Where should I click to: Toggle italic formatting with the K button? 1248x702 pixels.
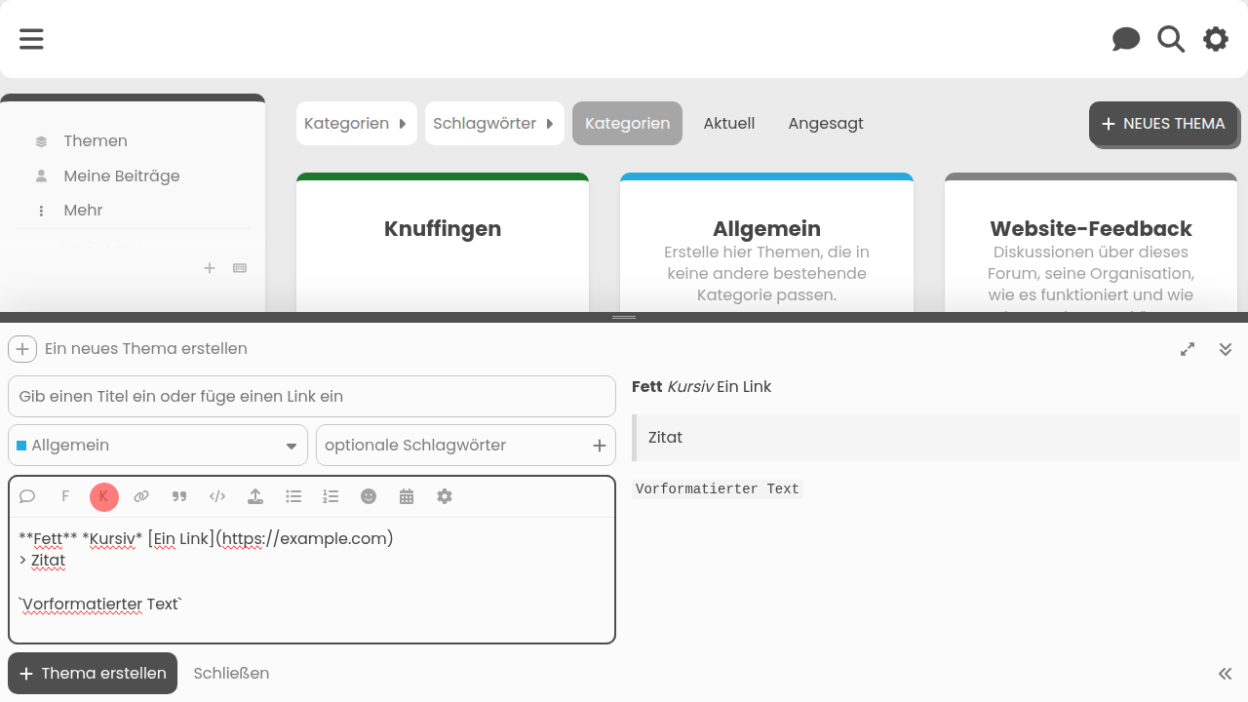(104, 496)
